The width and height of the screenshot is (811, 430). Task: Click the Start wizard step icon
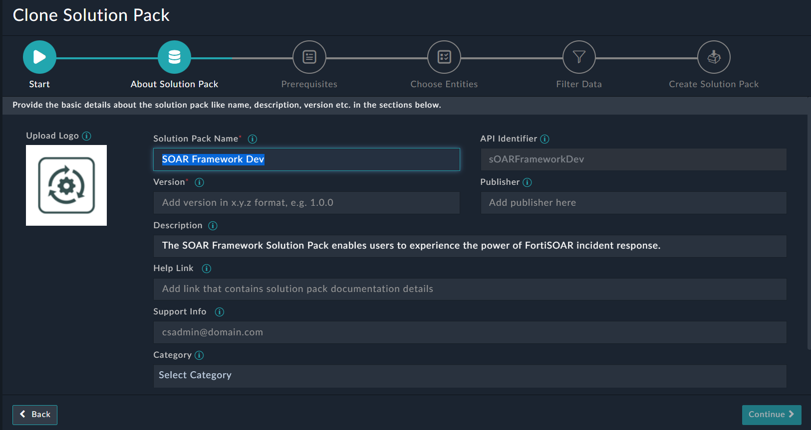point(39,57)
